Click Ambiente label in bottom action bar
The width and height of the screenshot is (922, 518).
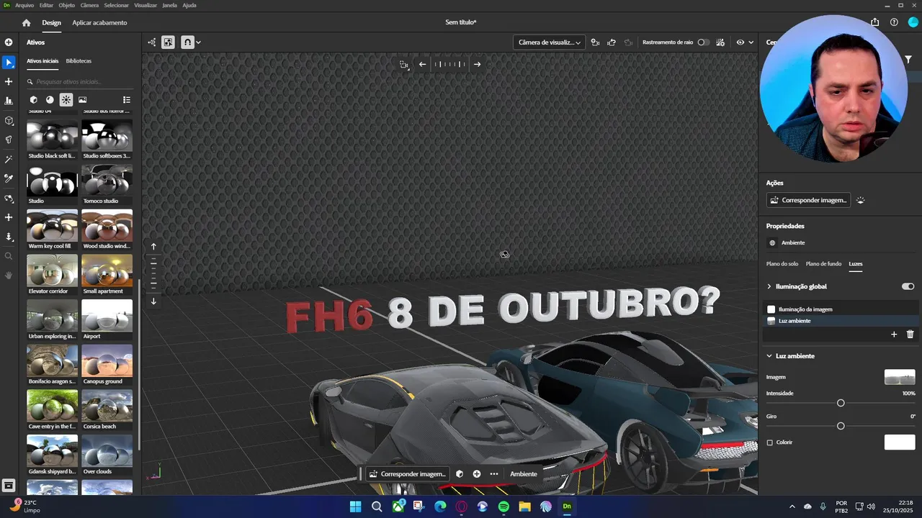click(524, 474)
